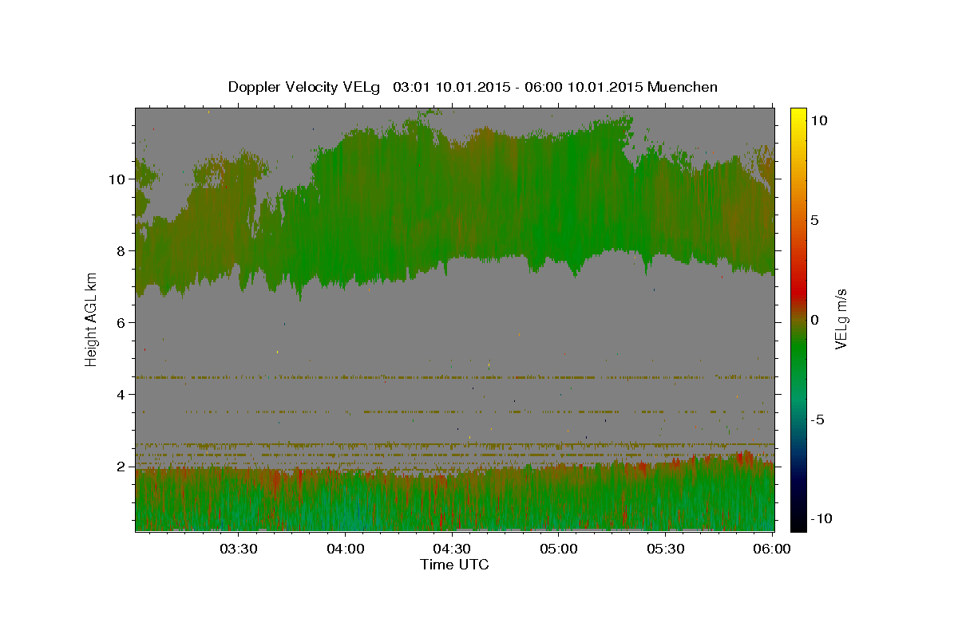Screen dimensions: 958x638
Task: Click the height axis label '2'
Action: tap(121, 467)
